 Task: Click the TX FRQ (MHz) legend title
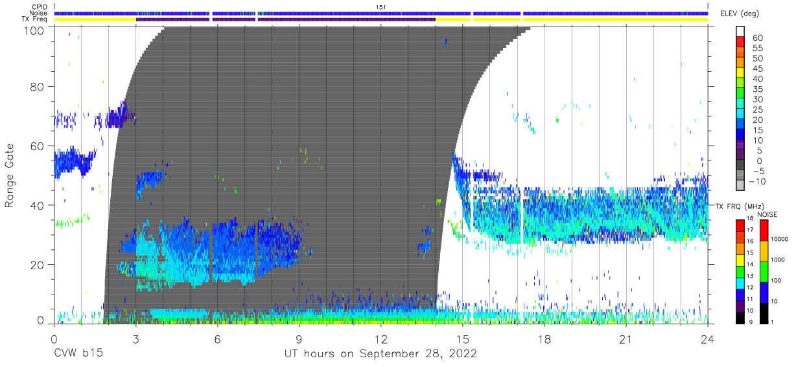tap(740, 206)
